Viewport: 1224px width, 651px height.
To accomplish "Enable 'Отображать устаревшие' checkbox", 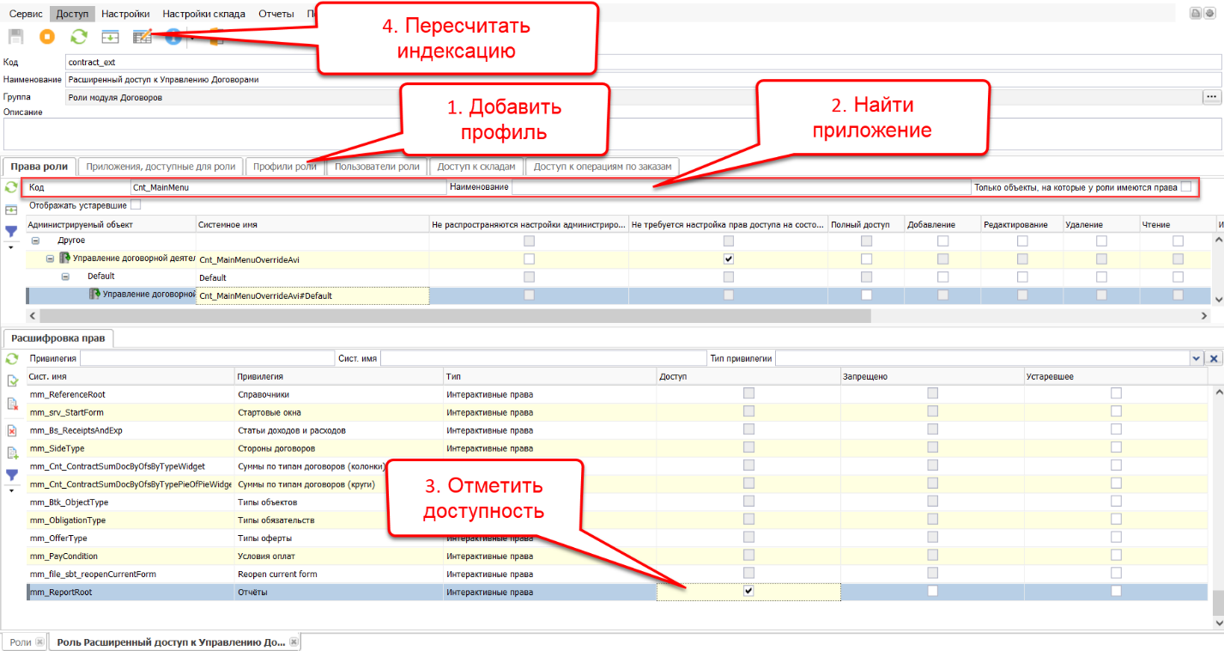I will (135, 205).
